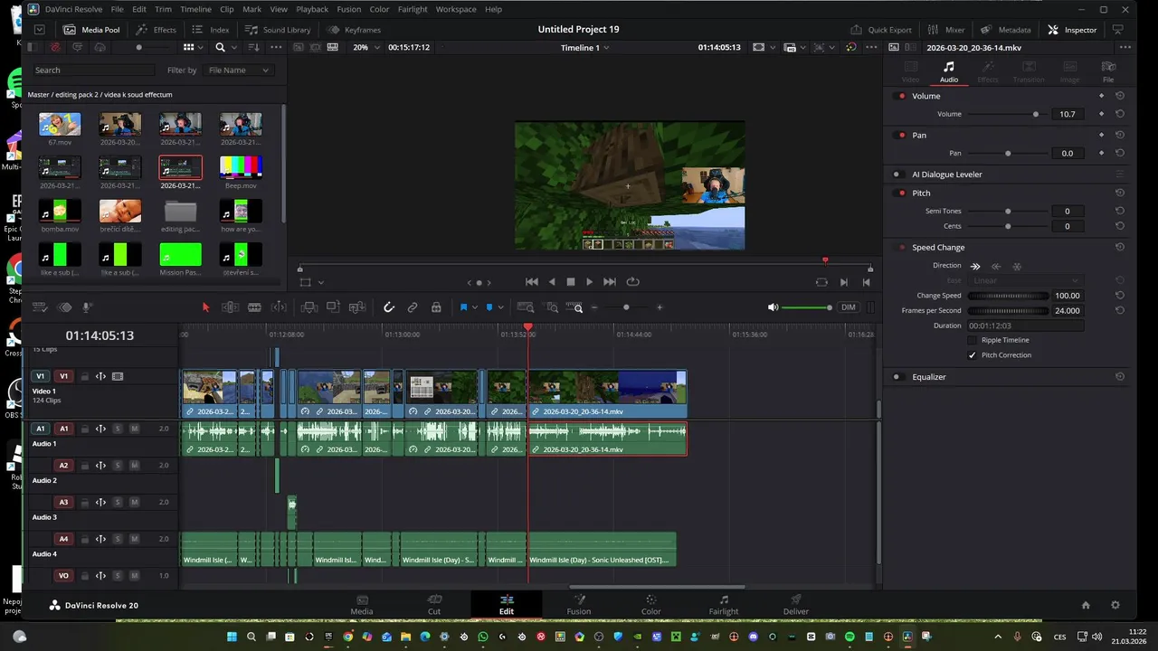Expand the marker color dropdown arrow
Screen dimensions: 1158x651
click(501, 307)
